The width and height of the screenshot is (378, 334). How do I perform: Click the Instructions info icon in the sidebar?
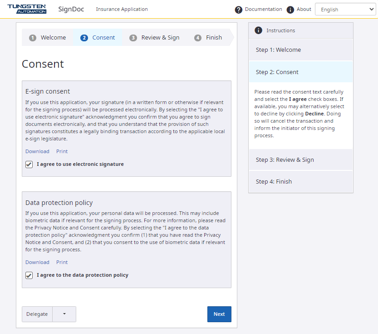coord(259,30)
